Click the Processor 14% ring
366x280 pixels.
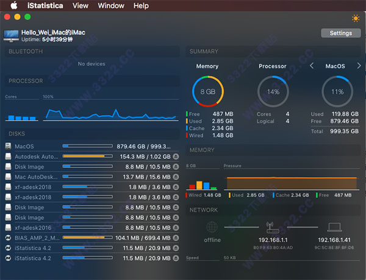click(273, 91)
